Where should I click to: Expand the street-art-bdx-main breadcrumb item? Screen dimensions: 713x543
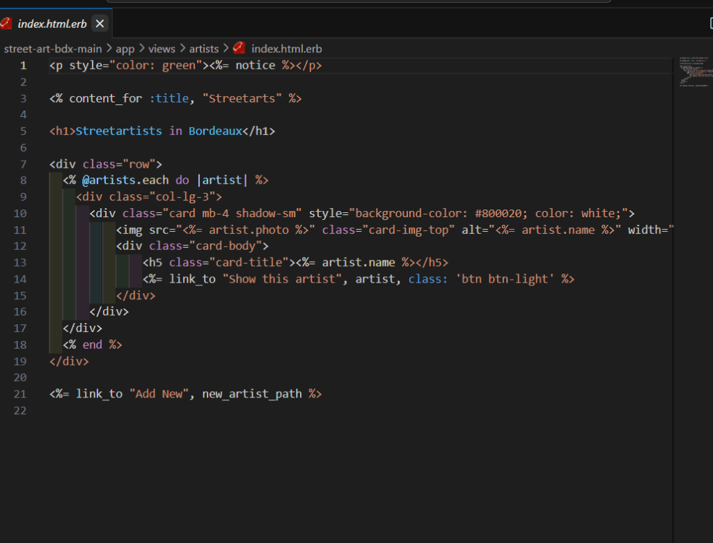click(x=53, y=48)
